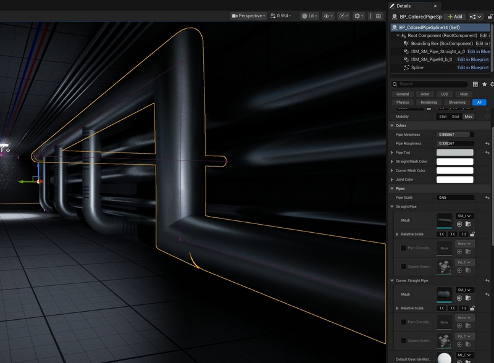This screenshot has height=363, width=494.
Task: Toggle the Straight Pipe Relative Scale lock icon
Action: click(x=472, y=235)
